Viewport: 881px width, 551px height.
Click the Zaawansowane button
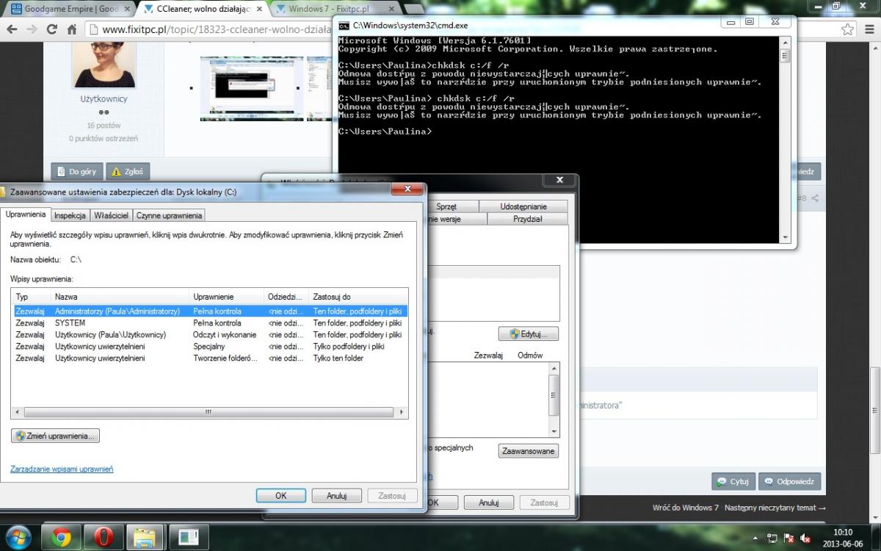click(529, 451)
